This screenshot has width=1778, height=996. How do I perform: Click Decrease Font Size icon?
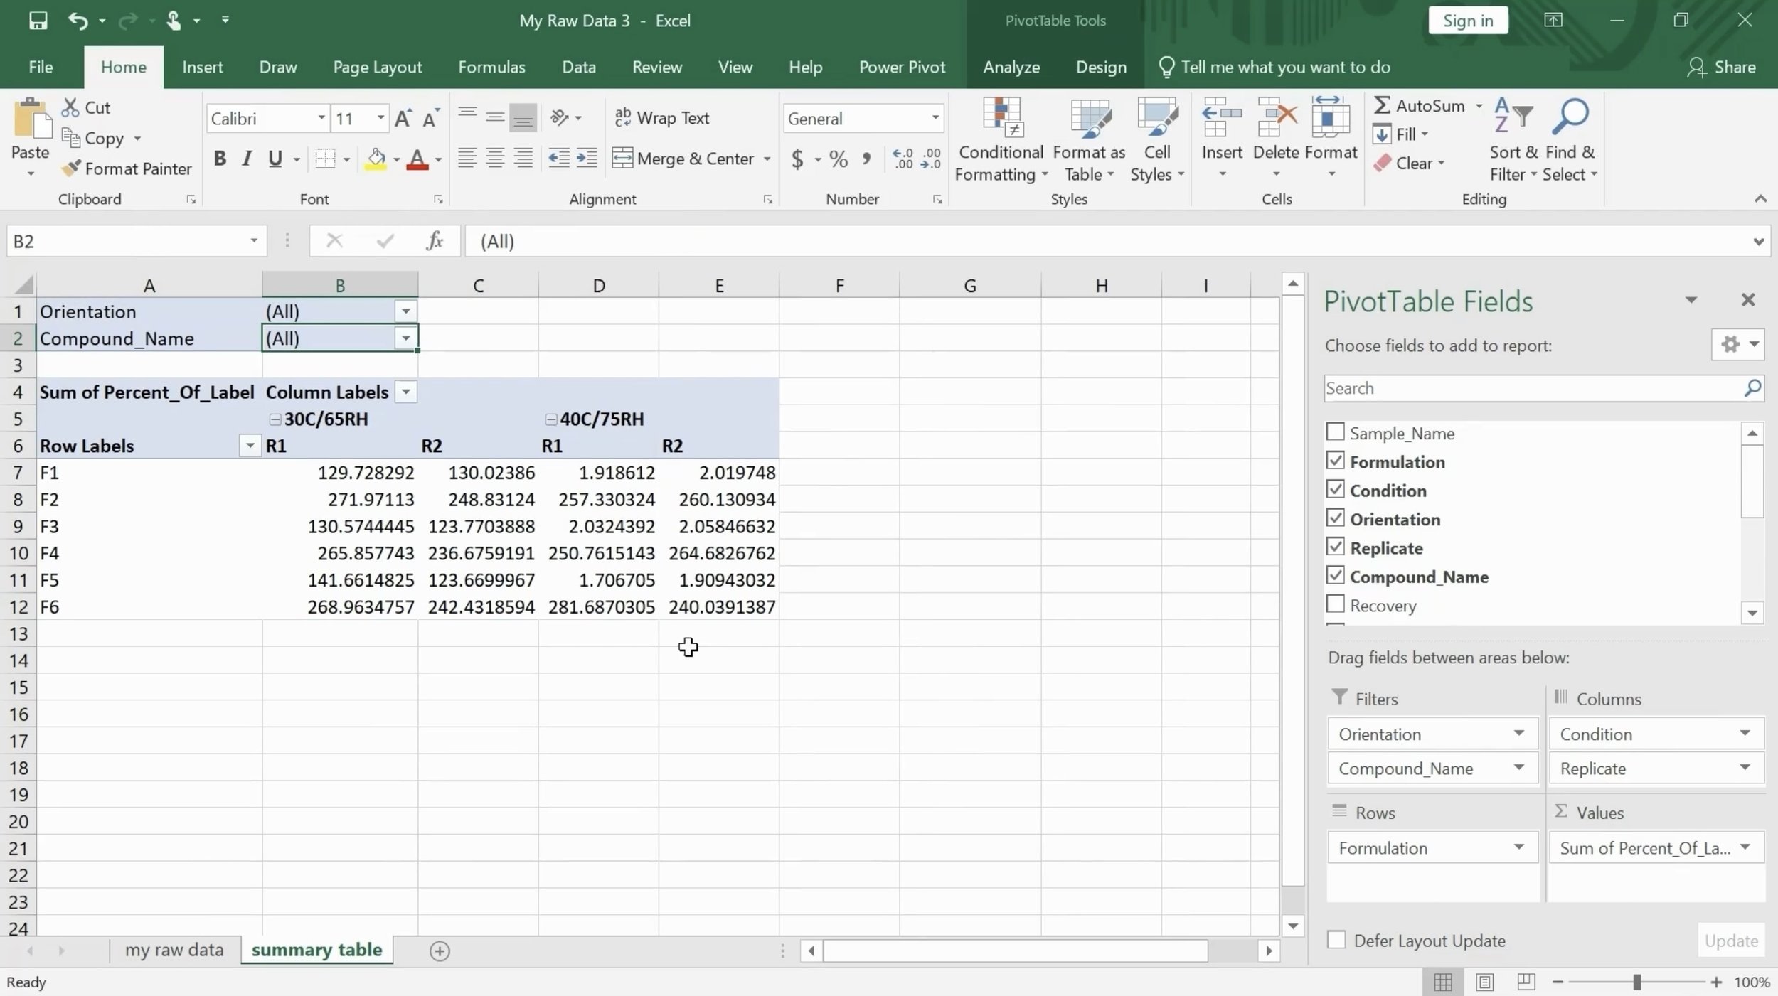[x=430, y=118]
